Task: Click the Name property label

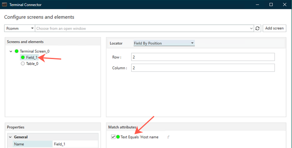Action: point(19,144)
